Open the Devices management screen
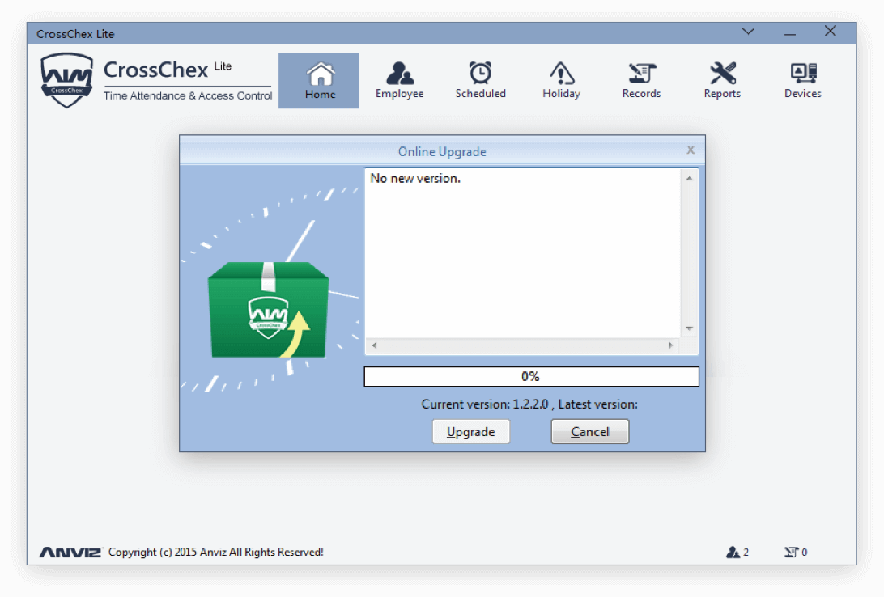This screenshot has width=884, height=597. pyautogui.click(x=802, y=78)
